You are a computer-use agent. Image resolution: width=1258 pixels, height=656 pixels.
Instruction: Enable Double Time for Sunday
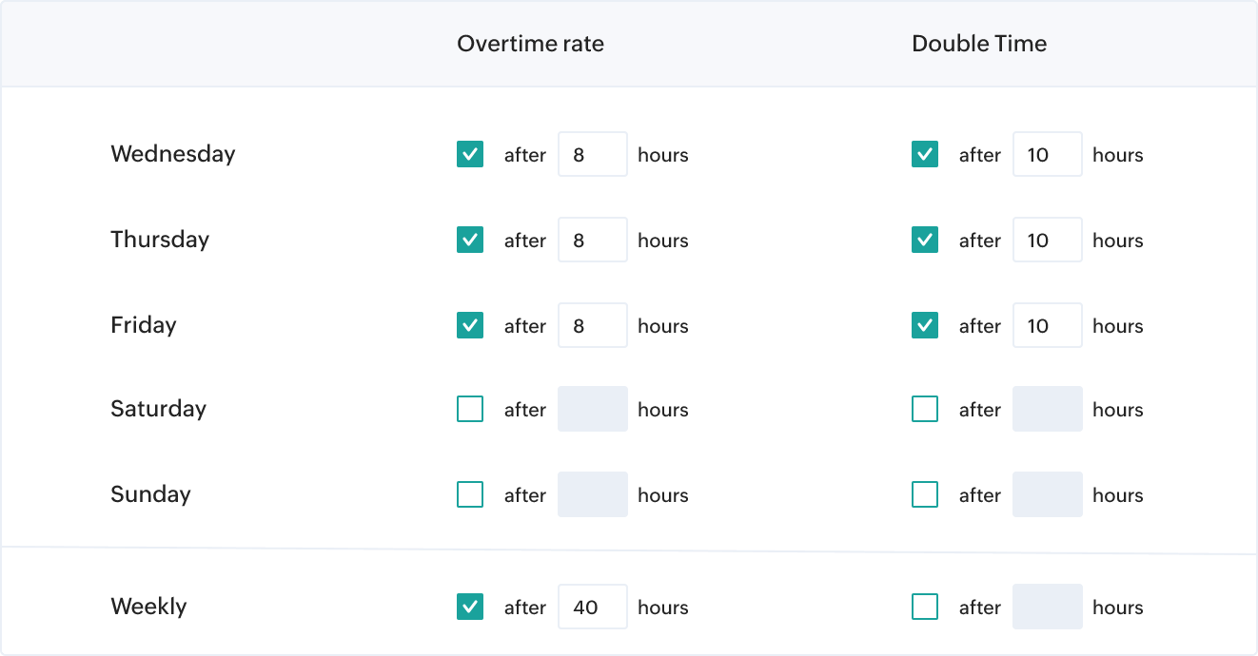[x=924, y=494]
